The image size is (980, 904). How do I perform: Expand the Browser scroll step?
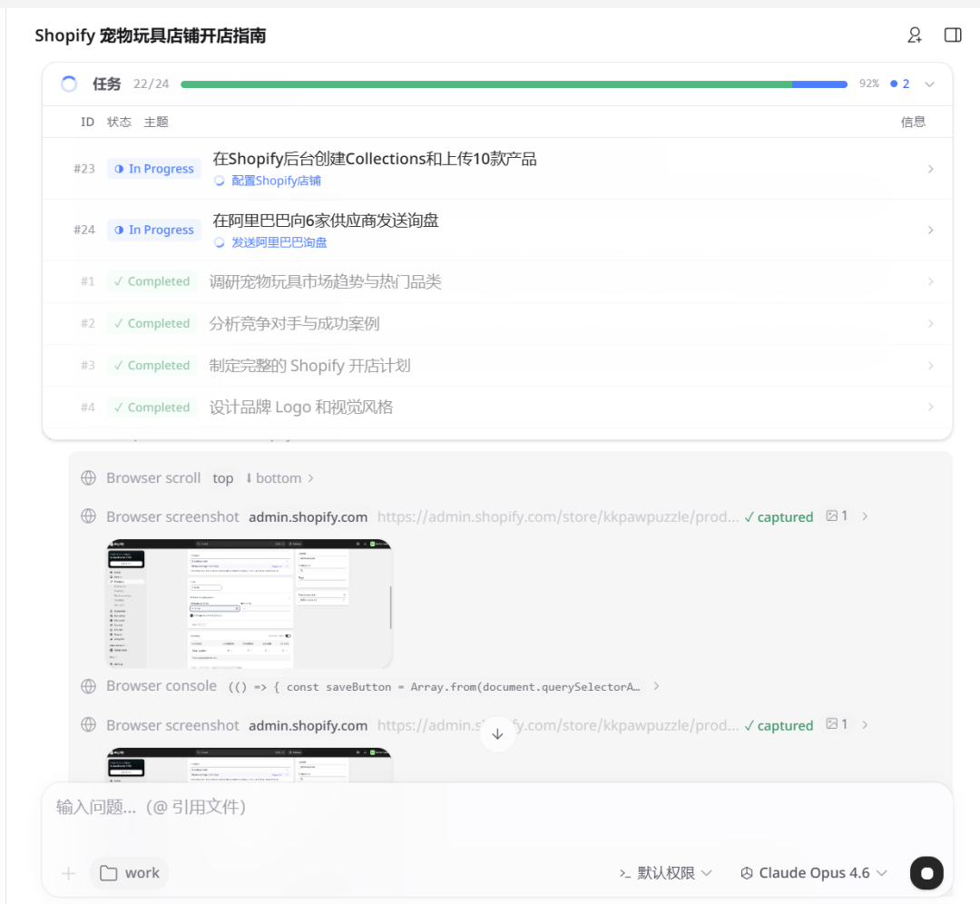tap(310, 478)
